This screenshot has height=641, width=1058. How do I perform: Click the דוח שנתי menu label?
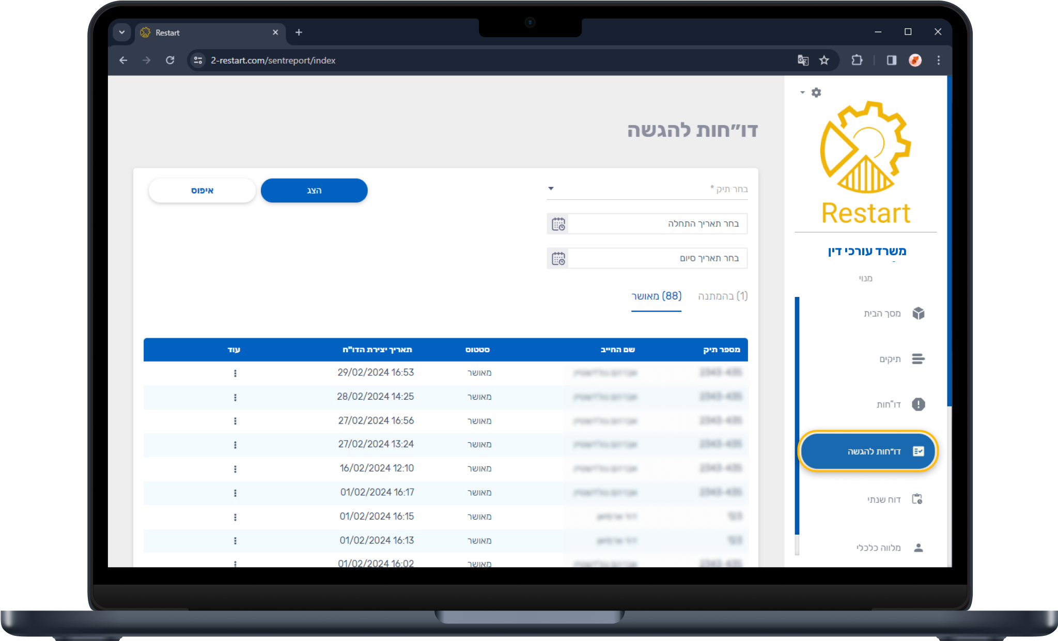tap(883, 499)
